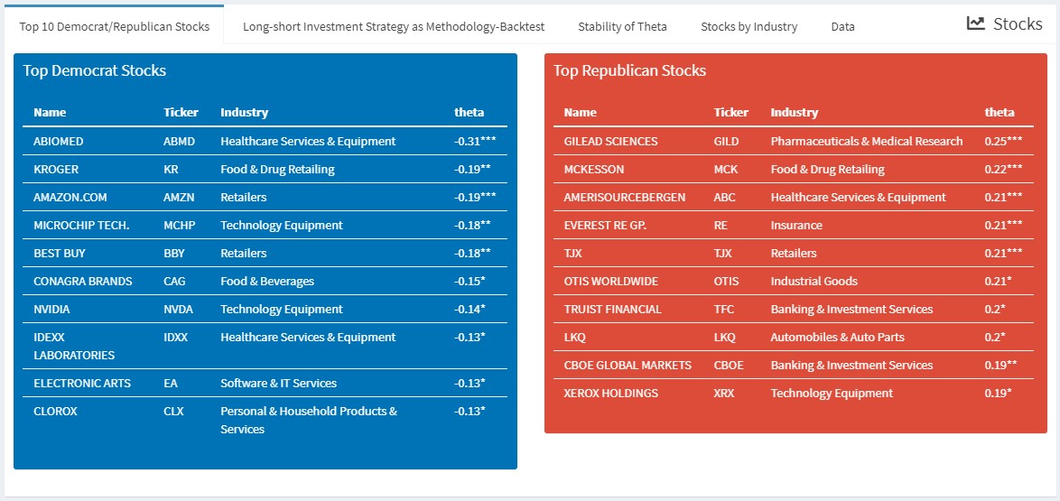Screen dimensions: 1060x501
Task: Click Ticker column header in Republican table
Action: point(730,113)
